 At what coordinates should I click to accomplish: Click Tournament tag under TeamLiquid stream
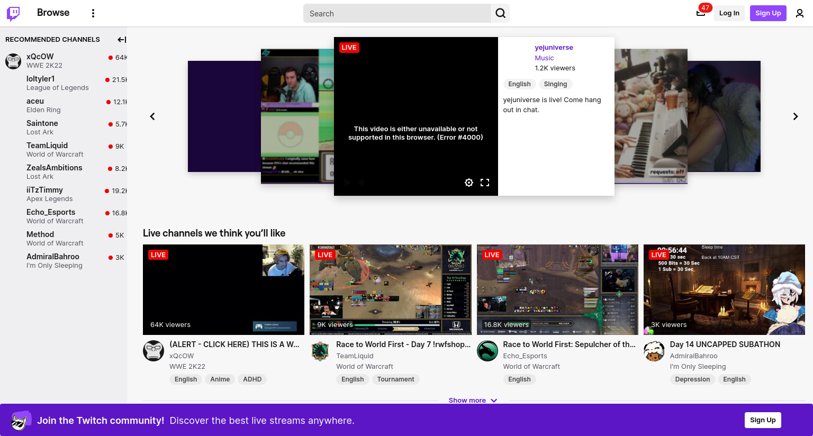tap(395, 379)
